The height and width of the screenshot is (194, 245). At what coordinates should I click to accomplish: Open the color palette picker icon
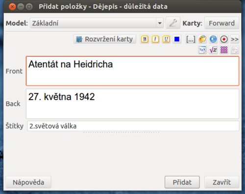tap(202, 39)
